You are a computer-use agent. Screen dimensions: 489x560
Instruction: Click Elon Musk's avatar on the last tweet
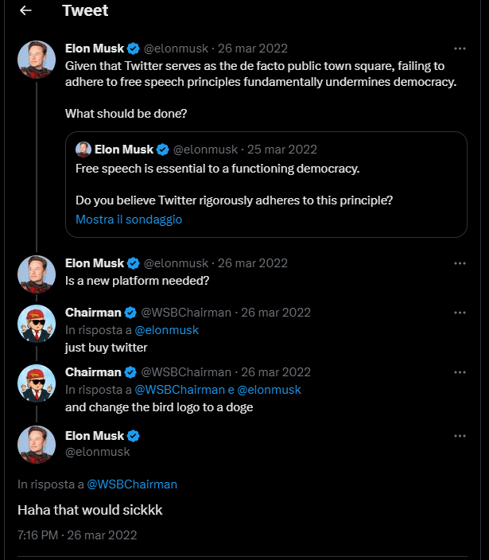click(x=37, y=445)
